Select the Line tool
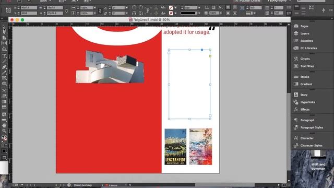The height and width of the screenshot is (188, 334). [x=4, y=62]
